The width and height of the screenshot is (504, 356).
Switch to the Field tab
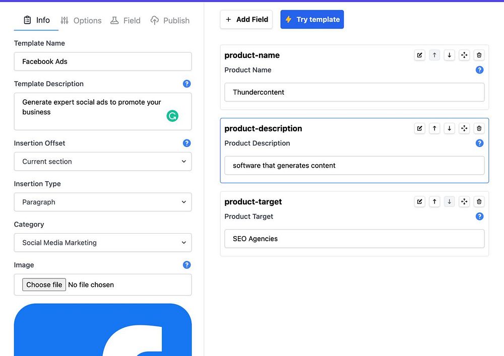click(125, 21)
